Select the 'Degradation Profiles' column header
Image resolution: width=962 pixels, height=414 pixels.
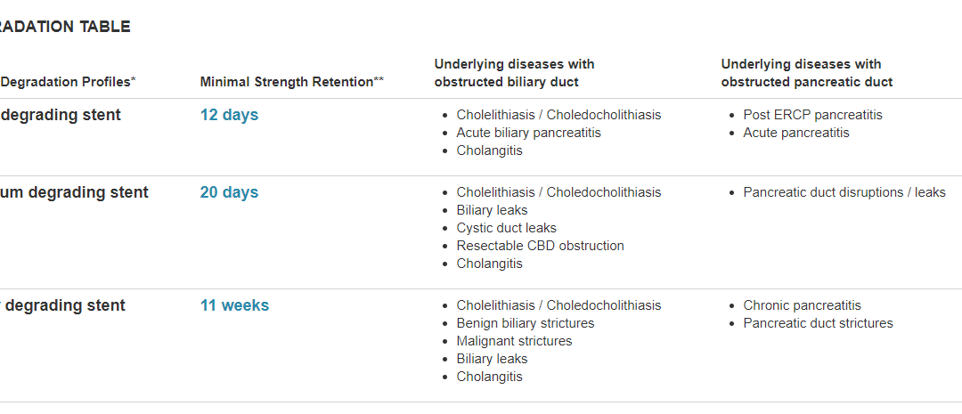68,82
